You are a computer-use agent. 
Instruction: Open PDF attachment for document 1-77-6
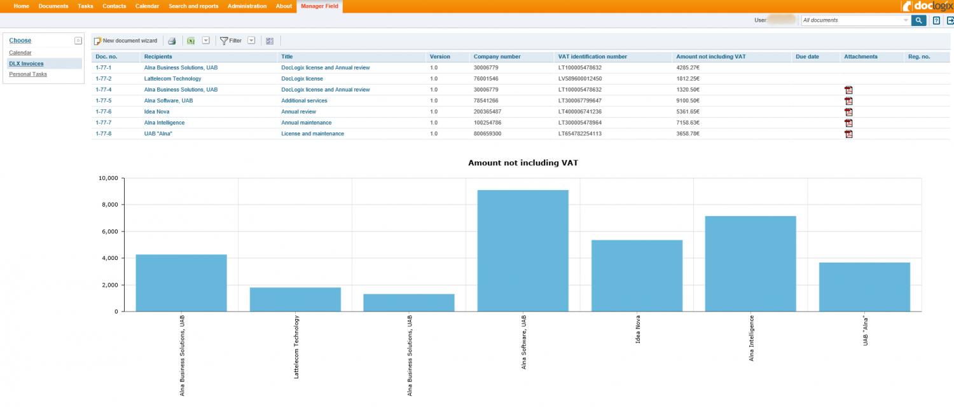click(x=848, y=112)
